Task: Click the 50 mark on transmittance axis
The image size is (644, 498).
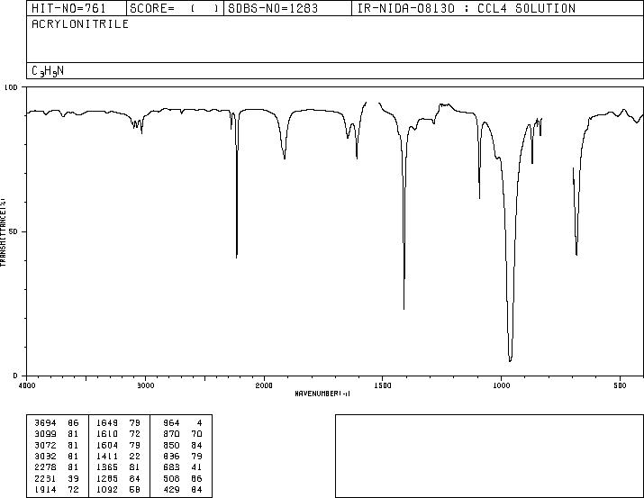Action: pos(14,231)
